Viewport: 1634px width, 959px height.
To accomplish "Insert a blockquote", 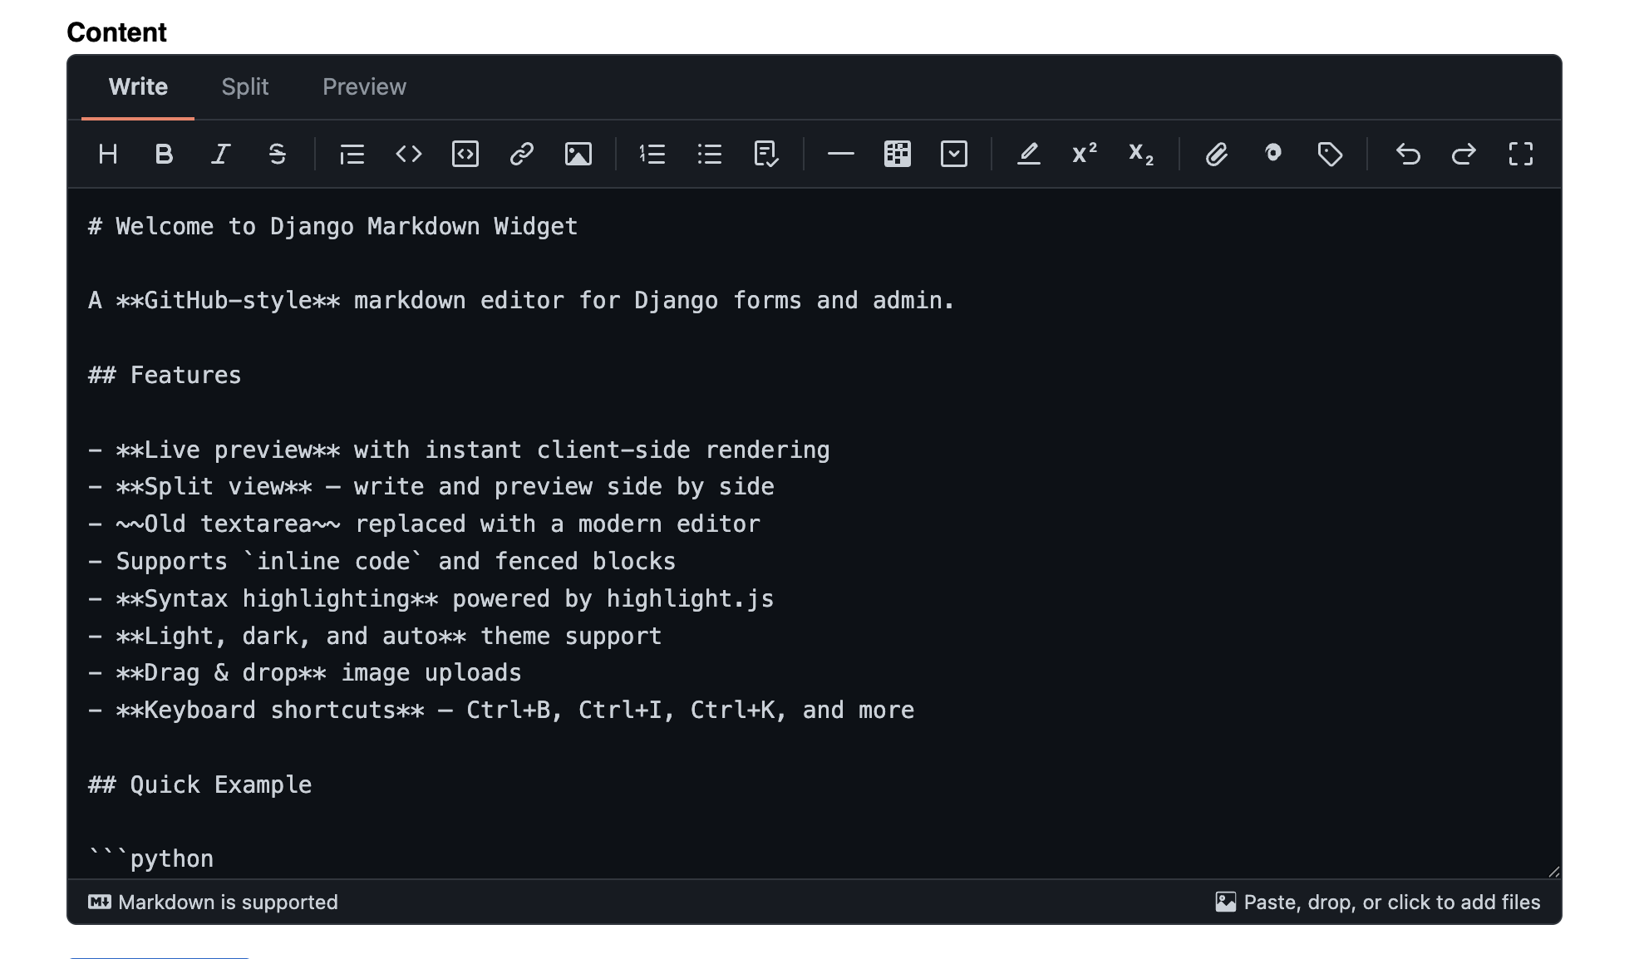I will [x=352, y=154].
